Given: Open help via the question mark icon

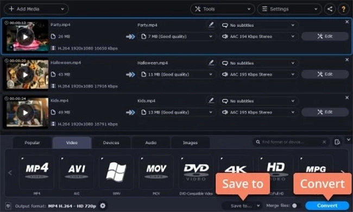Looking at the screenshot, I should point(343,9).
